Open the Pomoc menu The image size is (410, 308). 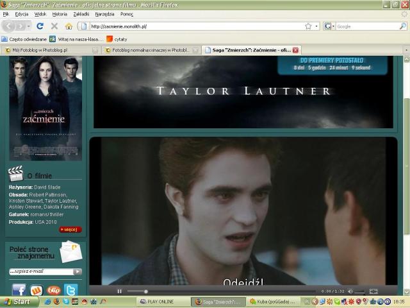[x=127, y=14]
